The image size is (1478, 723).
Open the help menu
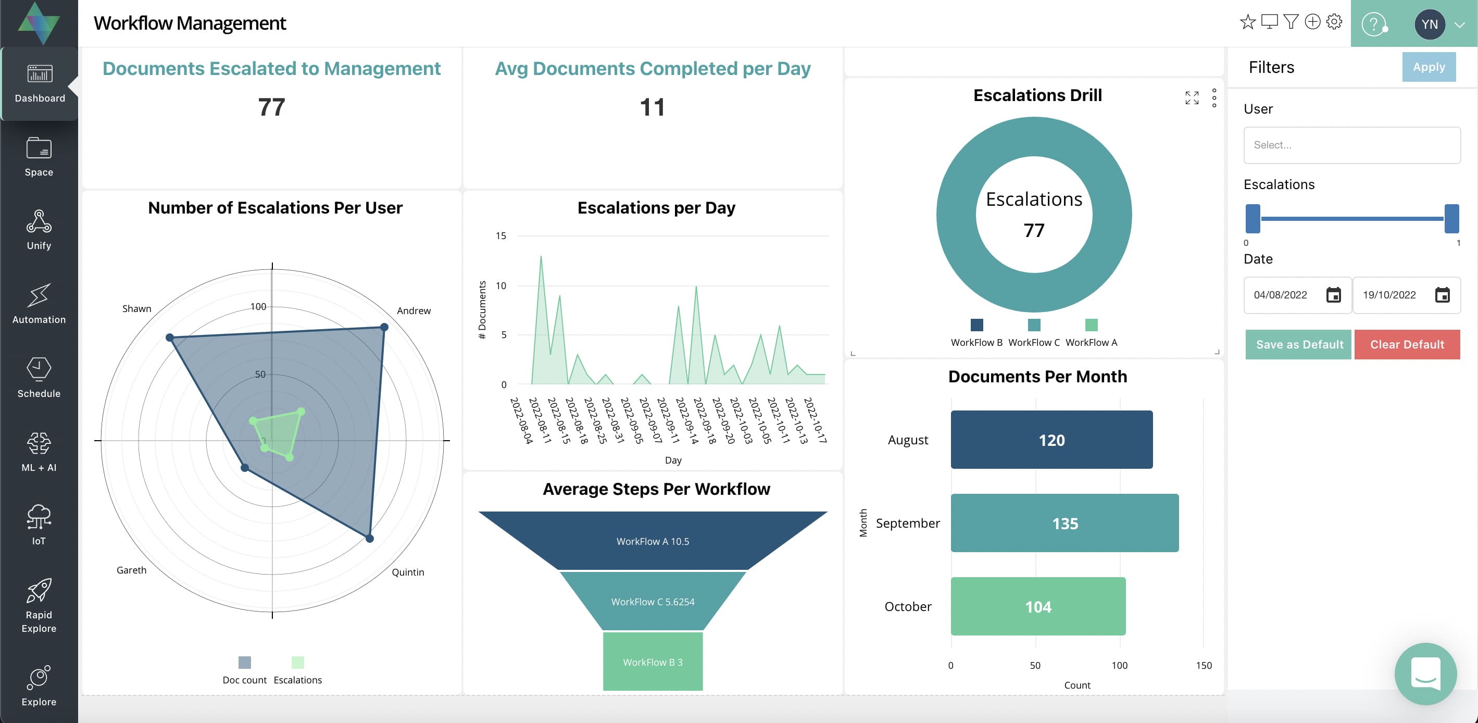[1375, 24]
